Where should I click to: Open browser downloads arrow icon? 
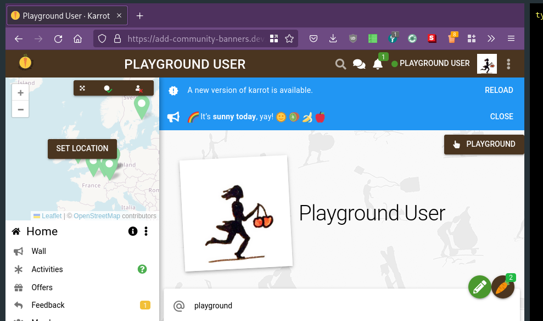point(333,39)
